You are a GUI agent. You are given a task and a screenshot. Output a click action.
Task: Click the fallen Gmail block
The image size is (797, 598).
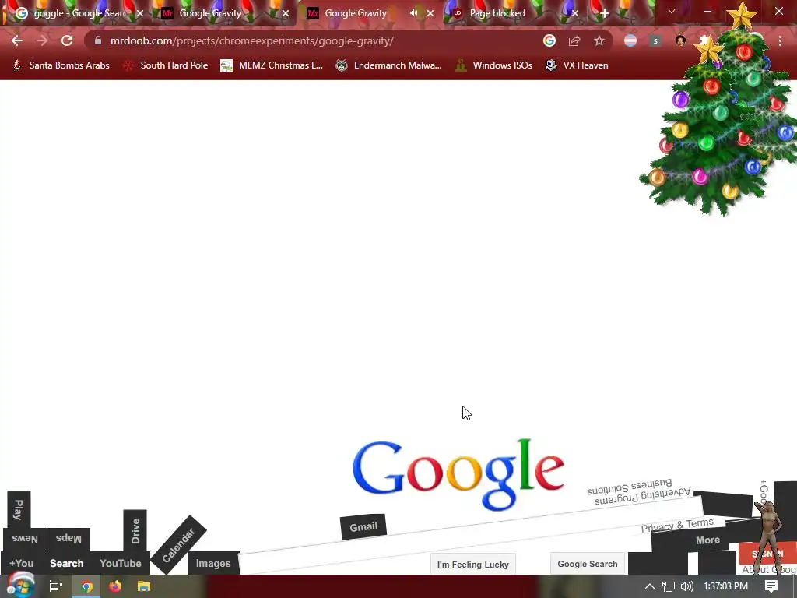pyautogui.click(x=363, y=527)
